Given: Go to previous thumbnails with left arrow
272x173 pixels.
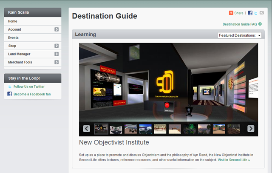Looking at the screenshot, I should 86,129.
